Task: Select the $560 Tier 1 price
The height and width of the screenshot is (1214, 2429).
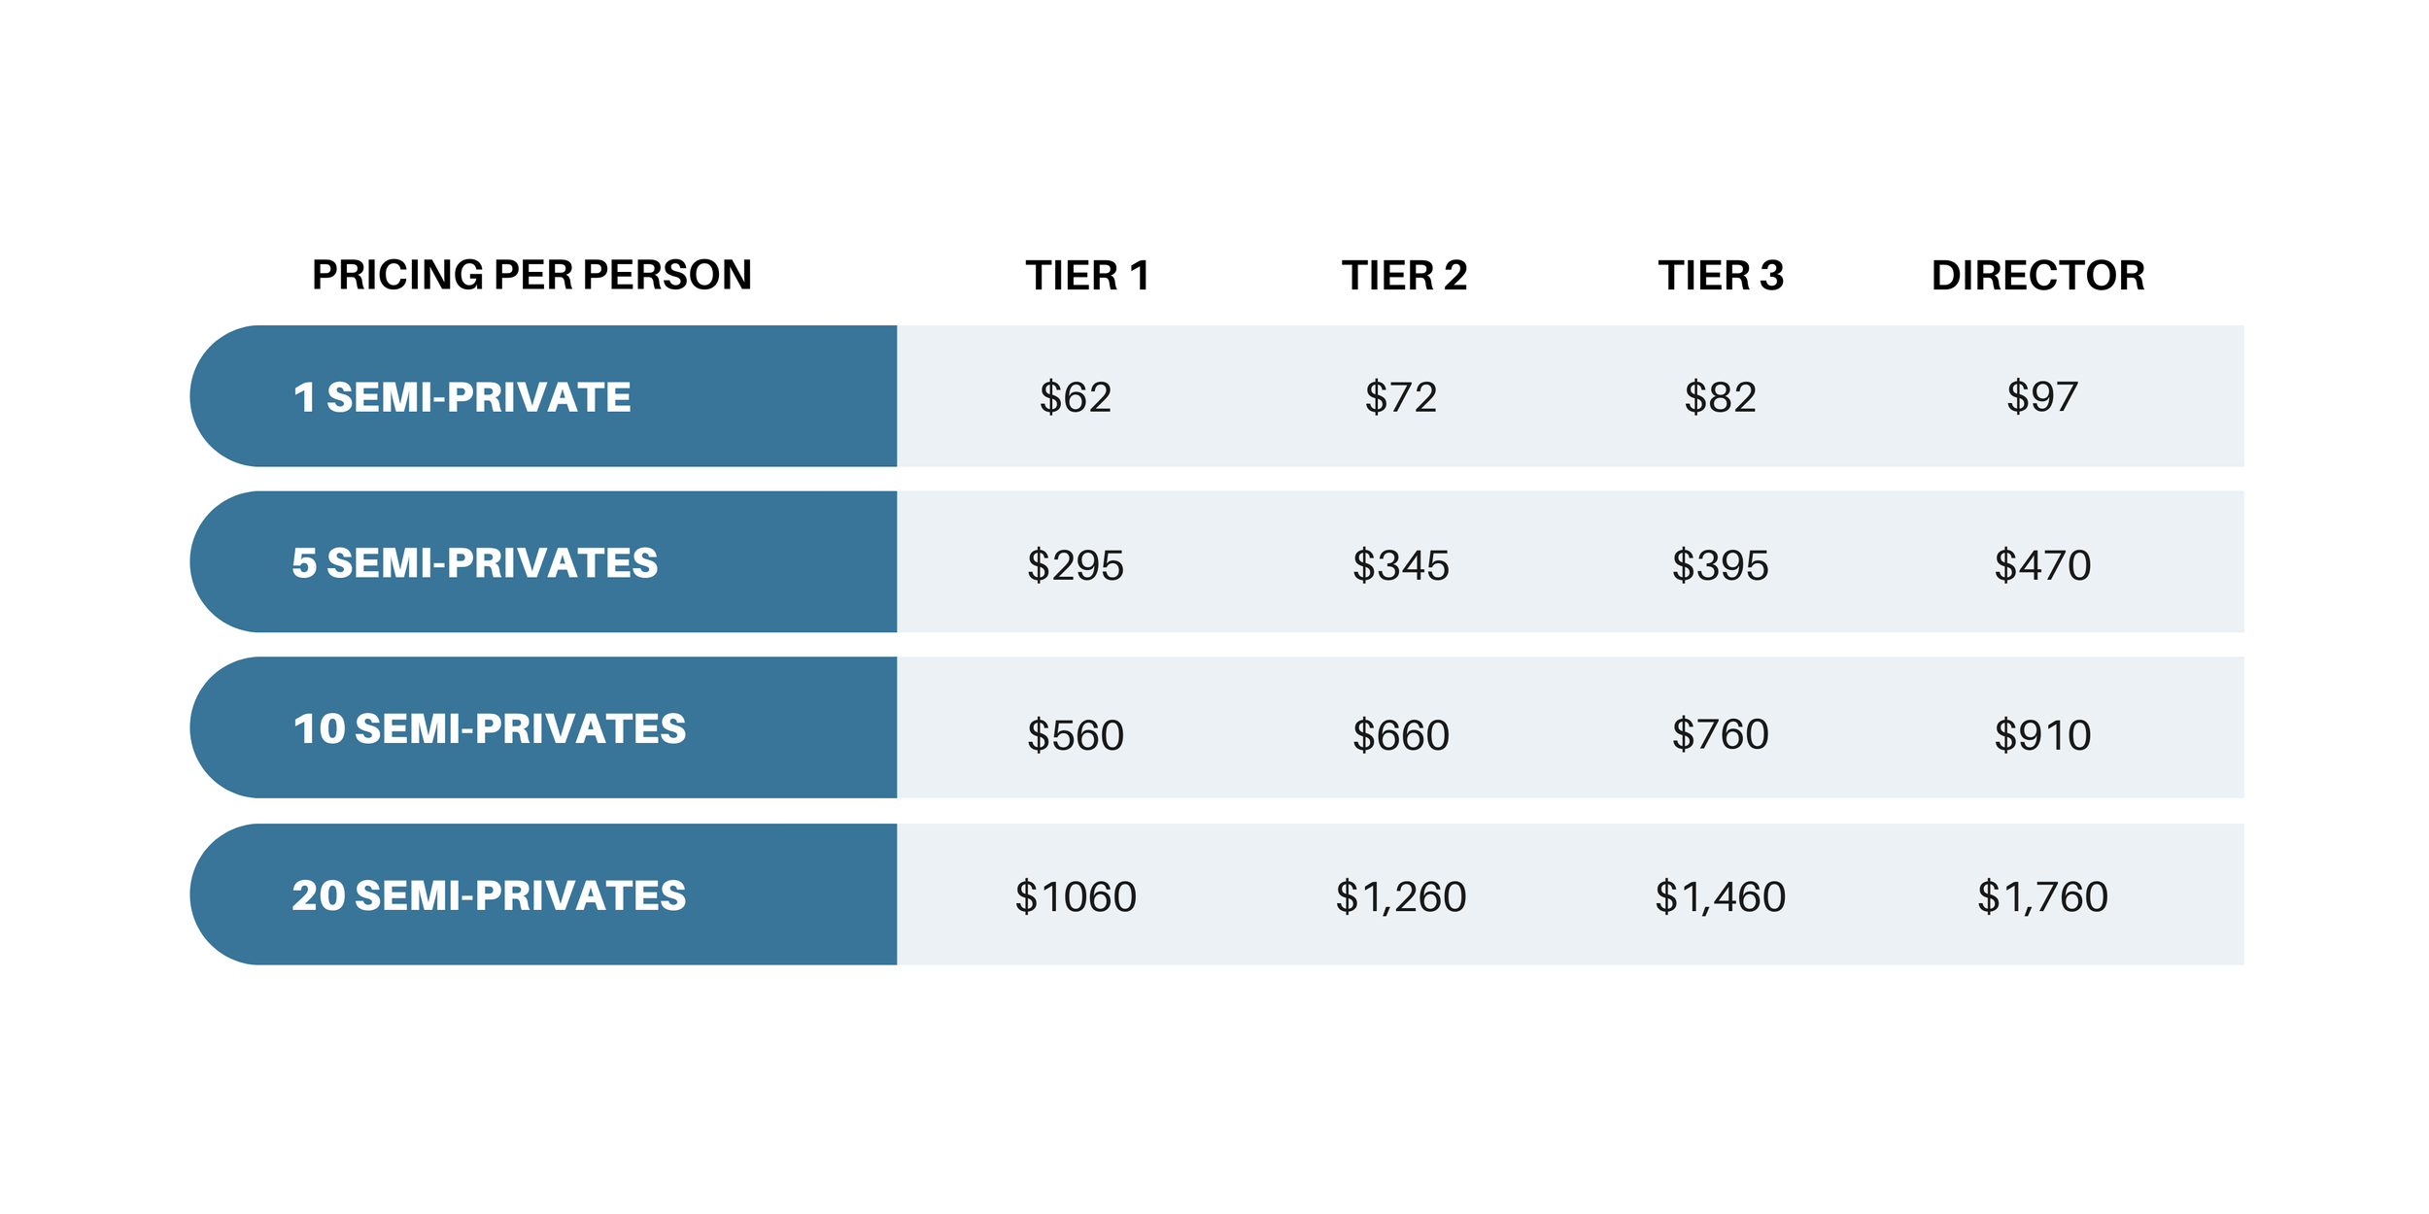Action: coord(1076,735)
